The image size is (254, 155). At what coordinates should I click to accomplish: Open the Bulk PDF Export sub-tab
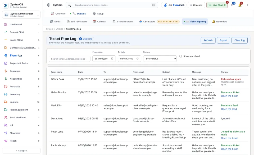coord(77,22)
